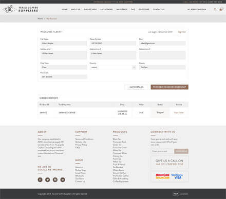226x199 pixels.
Task: Open the YouTube social network icon
Action: pyautogui.click(x=63, y=180)
